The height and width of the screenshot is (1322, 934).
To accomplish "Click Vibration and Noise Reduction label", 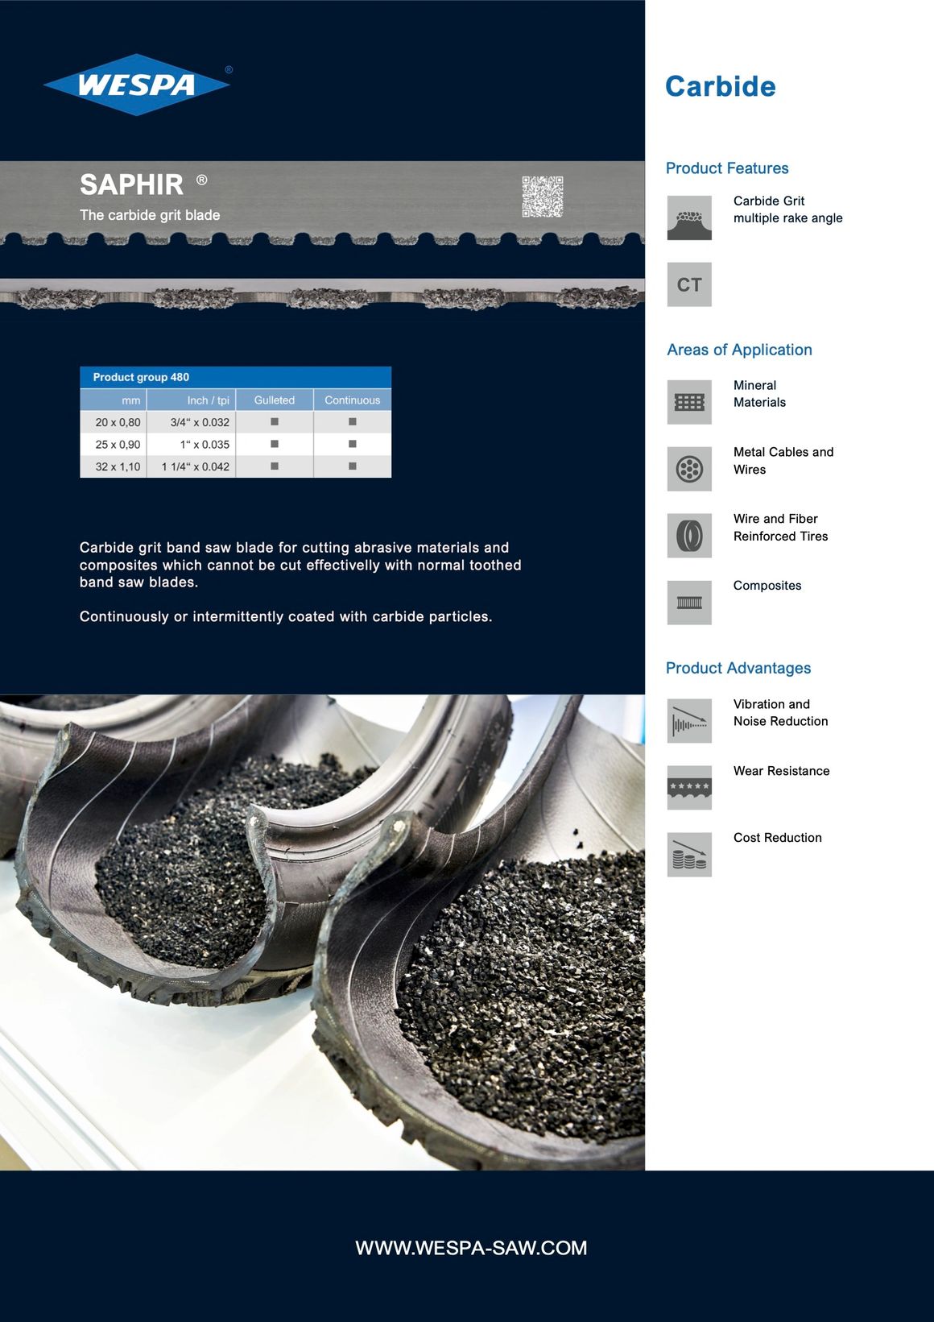I will point(780,713).
